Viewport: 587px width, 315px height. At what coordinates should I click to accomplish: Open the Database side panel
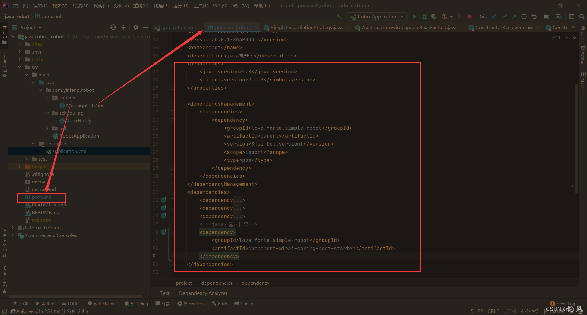[x=583, y=55]
